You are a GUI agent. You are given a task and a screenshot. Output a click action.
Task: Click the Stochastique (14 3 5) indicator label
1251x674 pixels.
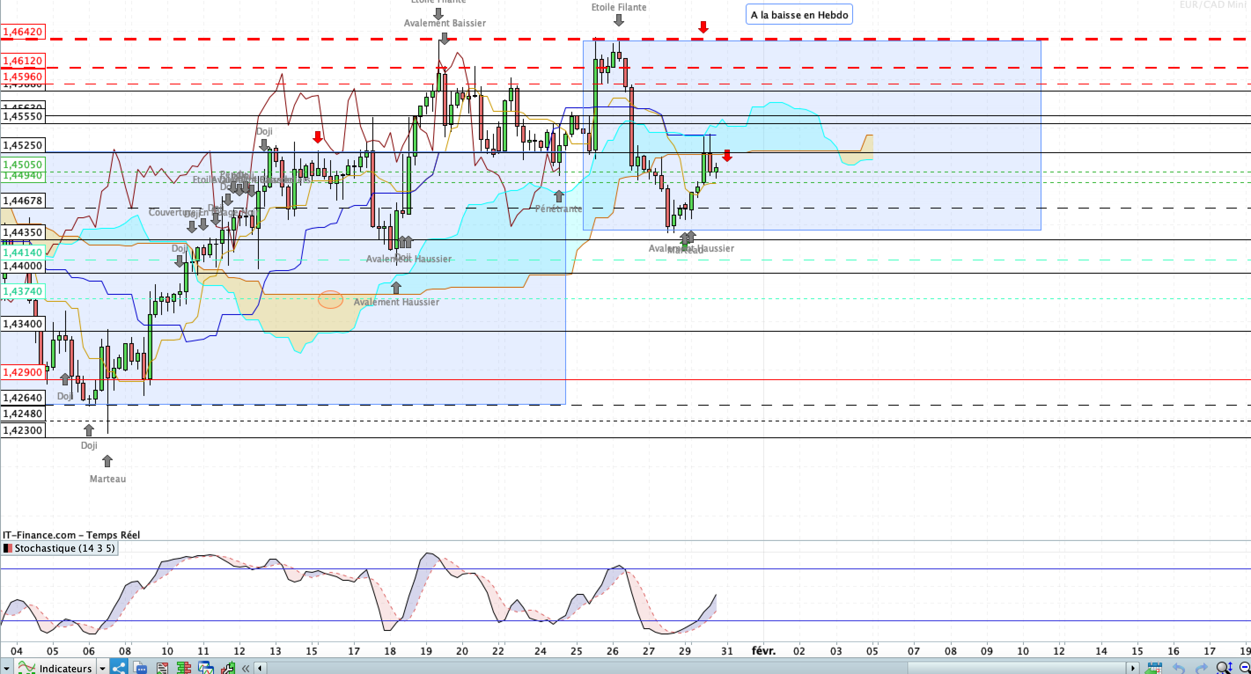click(x=59, y=548)
